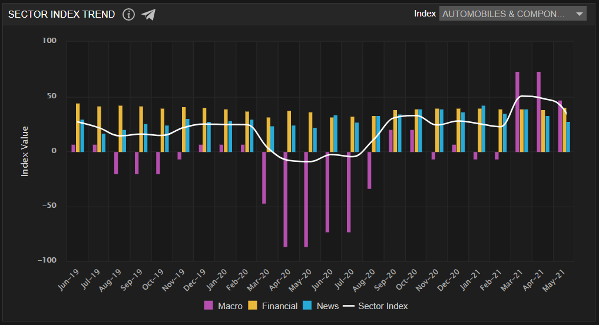Hide the Sector Index line via legend
The height and width of the screenshot is (325, 599).
click(x=383, y=306)
